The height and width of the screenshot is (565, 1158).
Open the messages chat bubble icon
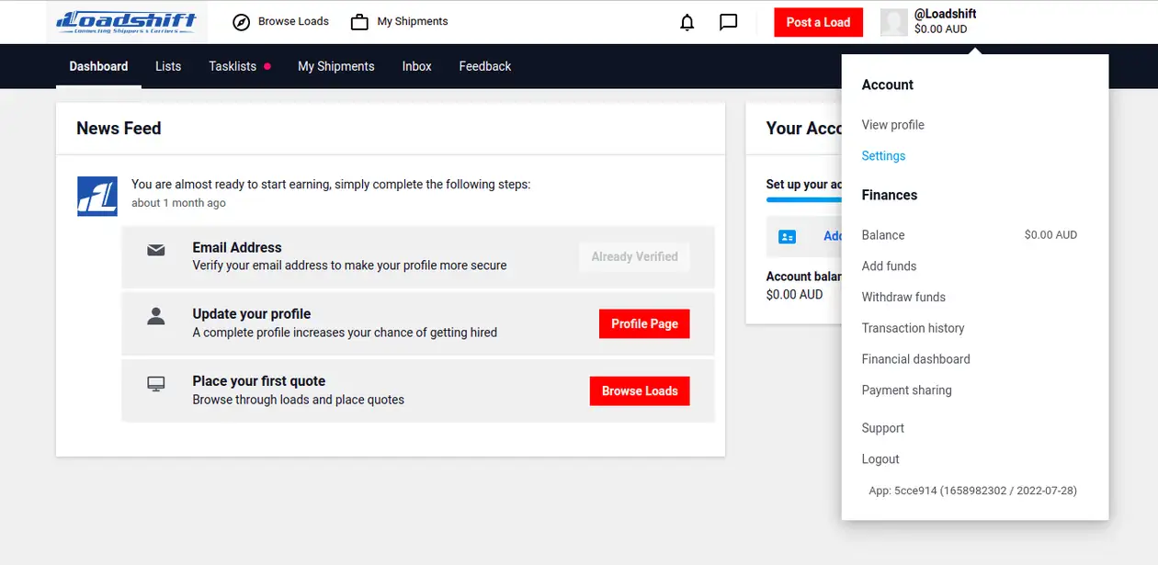728,22
